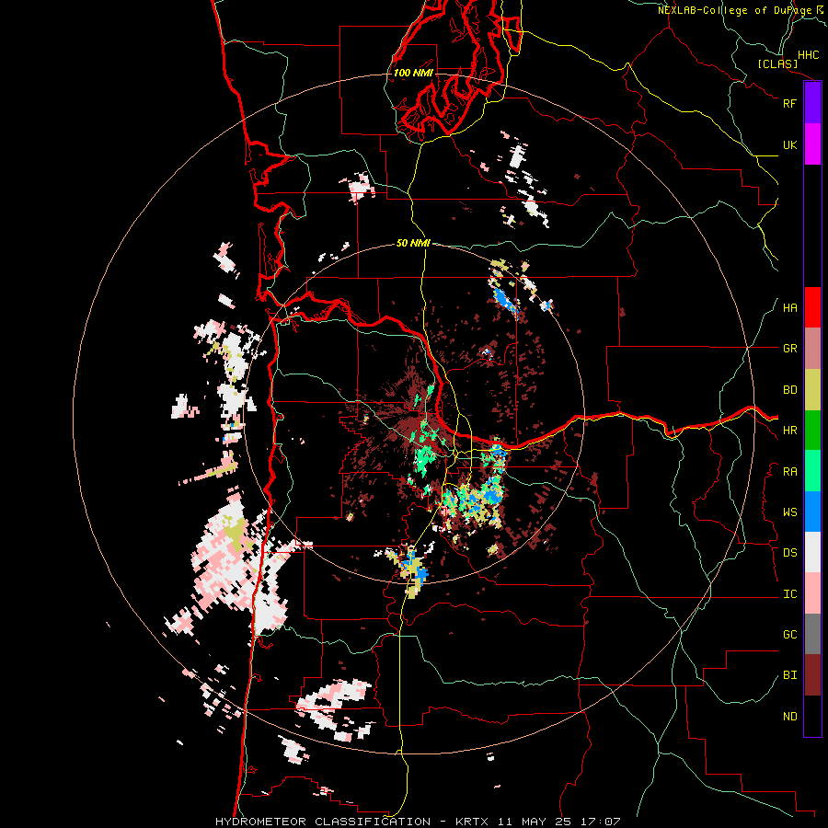828x828 pixels.
Task: Click the BD legend label
Action: 789,390
